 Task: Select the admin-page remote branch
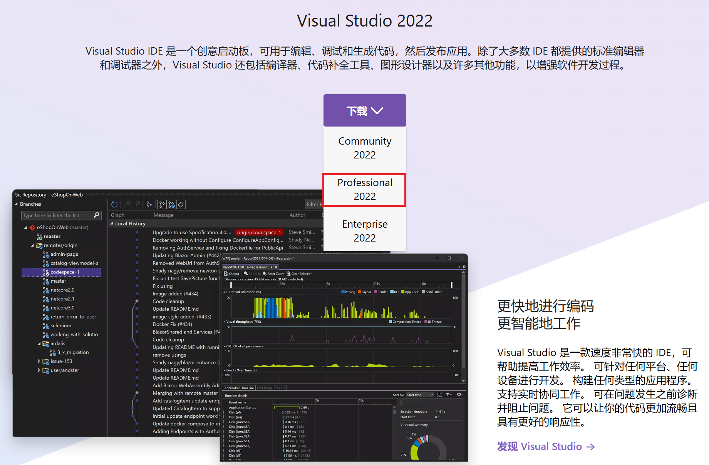pyautogui.click(x=64, y=254)
